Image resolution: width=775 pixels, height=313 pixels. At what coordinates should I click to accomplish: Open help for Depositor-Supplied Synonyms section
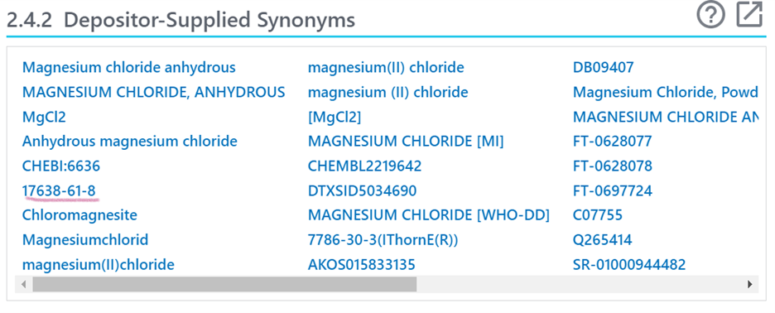[x=710, y=15]
